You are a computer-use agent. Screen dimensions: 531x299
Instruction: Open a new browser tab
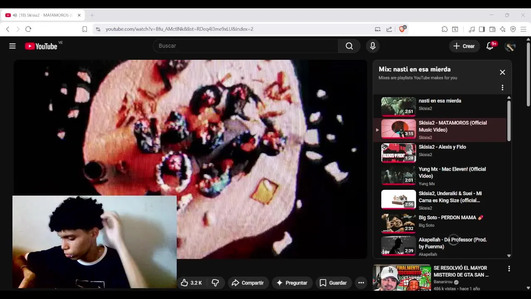pyautogui.click(x=92, y=15)
